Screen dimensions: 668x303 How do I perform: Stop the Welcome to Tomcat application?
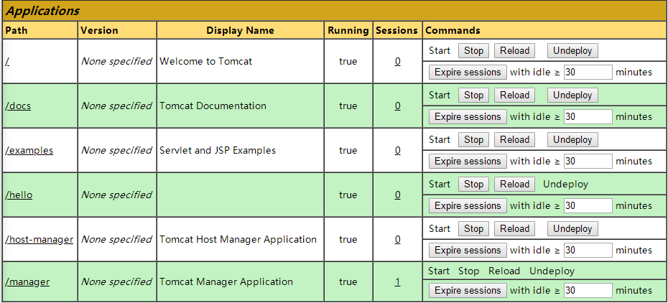(x=474, y=51)
